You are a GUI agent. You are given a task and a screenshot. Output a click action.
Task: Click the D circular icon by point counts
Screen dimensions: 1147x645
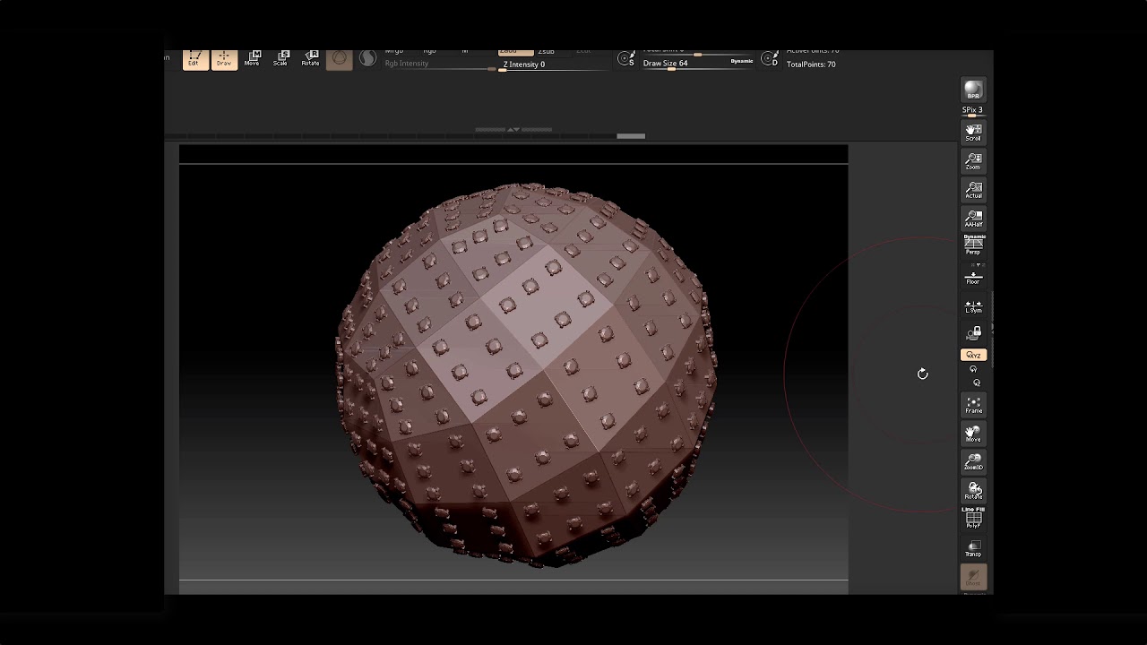pyautogui.click(x=769, y=59)
